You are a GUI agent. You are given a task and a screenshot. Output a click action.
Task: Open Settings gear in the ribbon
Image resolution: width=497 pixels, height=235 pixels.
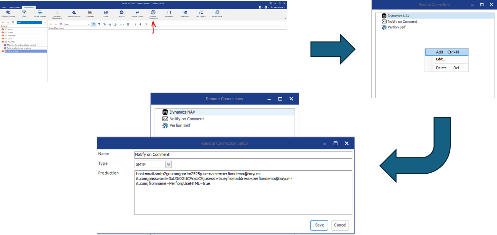pyautogui.click(x=121, y=13)
